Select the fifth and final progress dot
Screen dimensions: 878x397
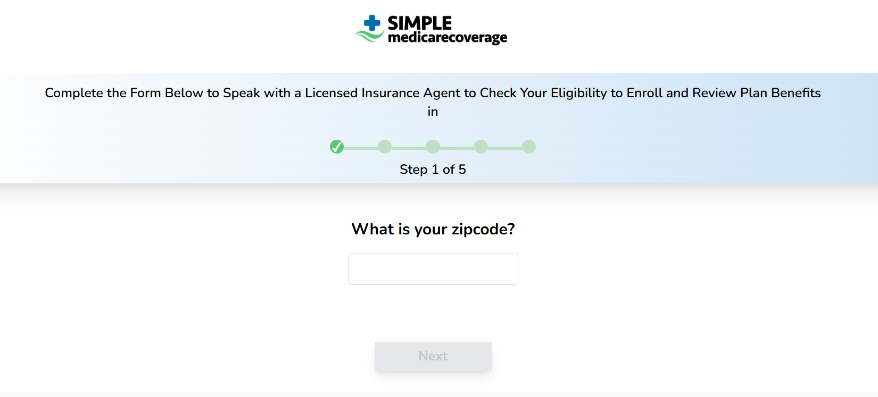point(529,147)
